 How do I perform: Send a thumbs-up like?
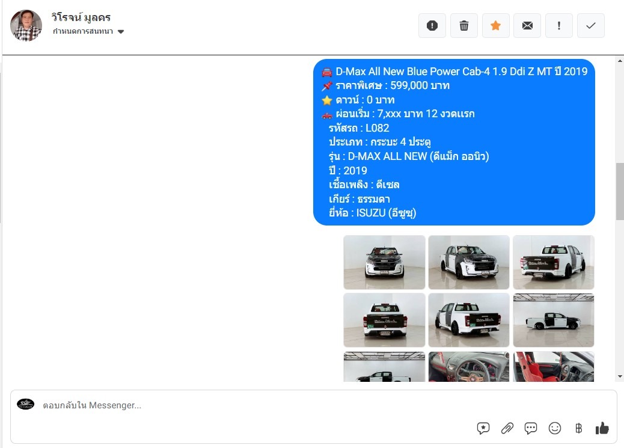[x=602, y=428]
